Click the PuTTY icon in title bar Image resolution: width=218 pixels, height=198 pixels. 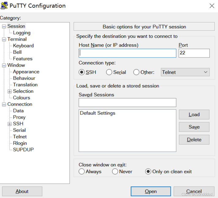pyautogui.click(x=4, y=5)
